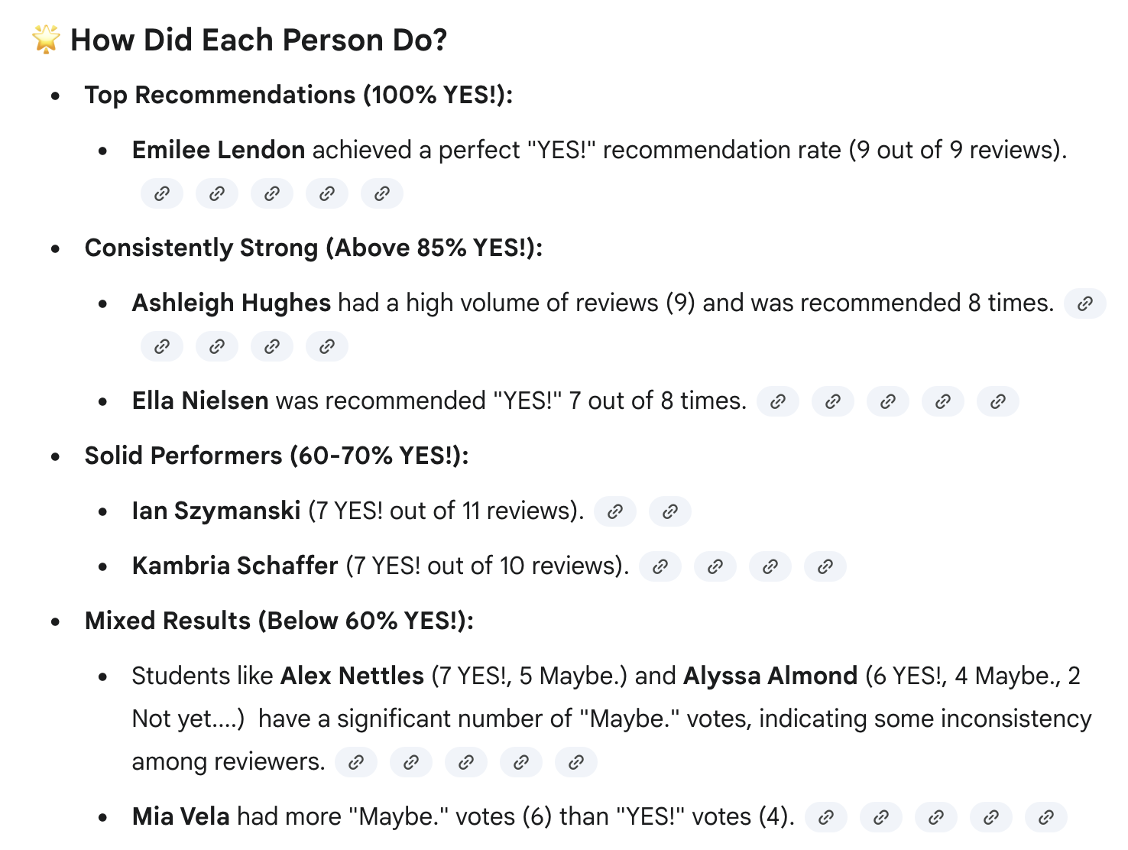Click link chip right after 'recommended 8 times.'
The width and height of the screenshot is (1128, 850).
coord(1084,303)
